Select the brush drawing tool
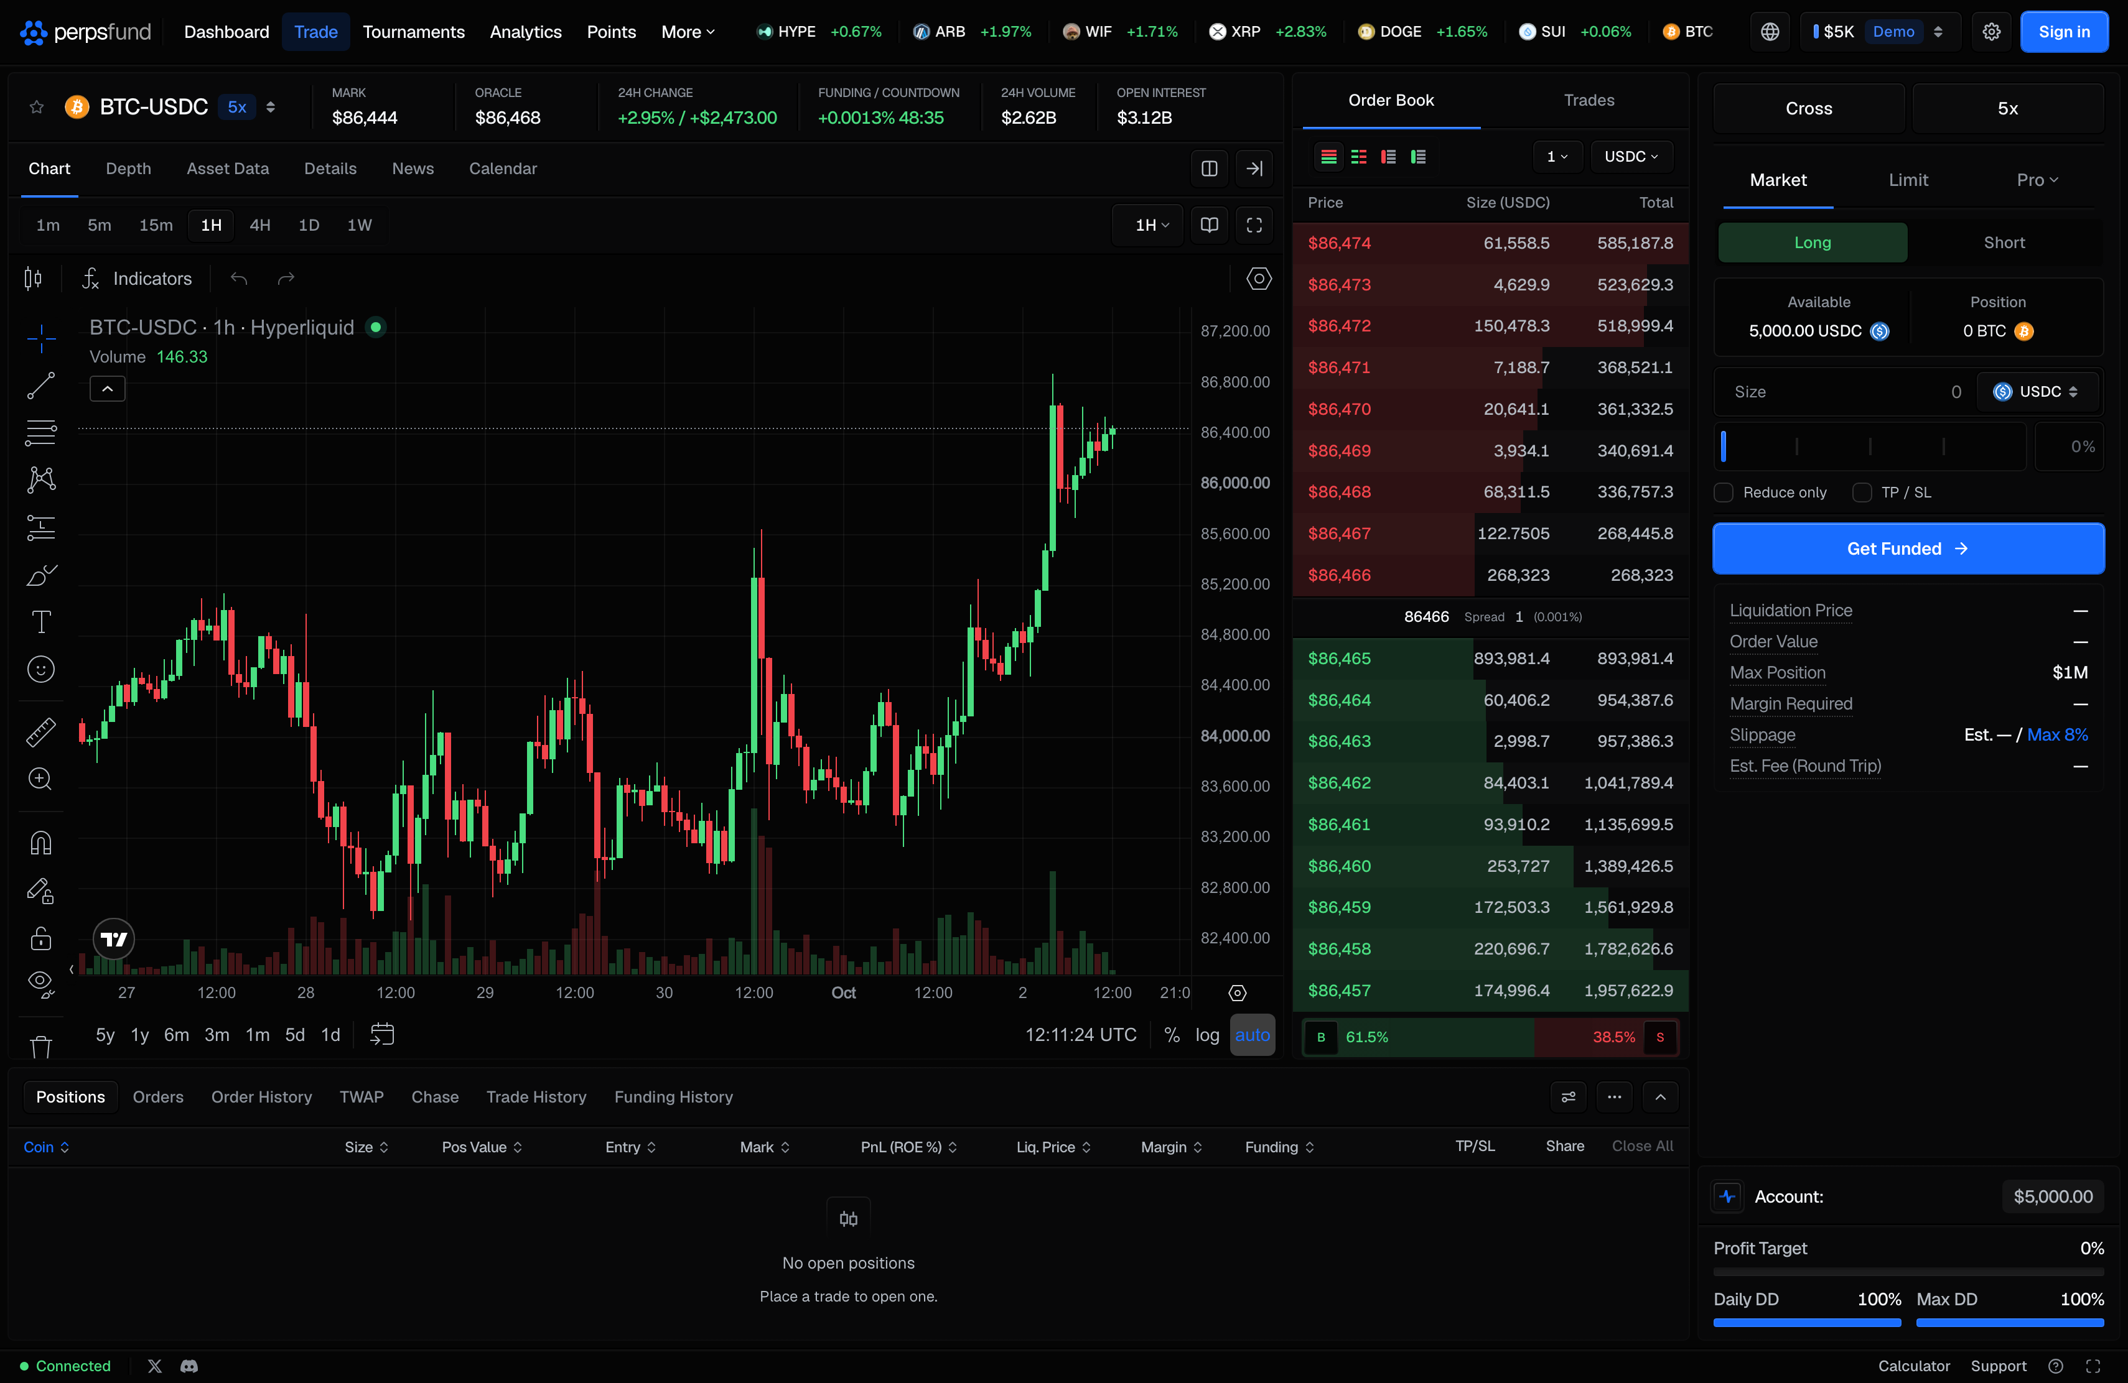The width and height of the screenshot is (2128, 1383). pos(40,575)
